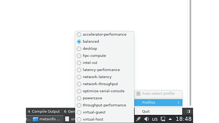Screen dimensions: 219x123
Task: Click the document icon in the taskbar
Action: pos(67,119)
